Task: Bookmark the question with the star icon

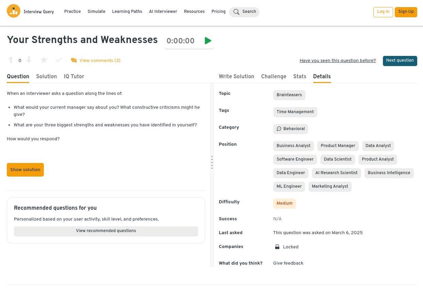Action: pos(44,60)
